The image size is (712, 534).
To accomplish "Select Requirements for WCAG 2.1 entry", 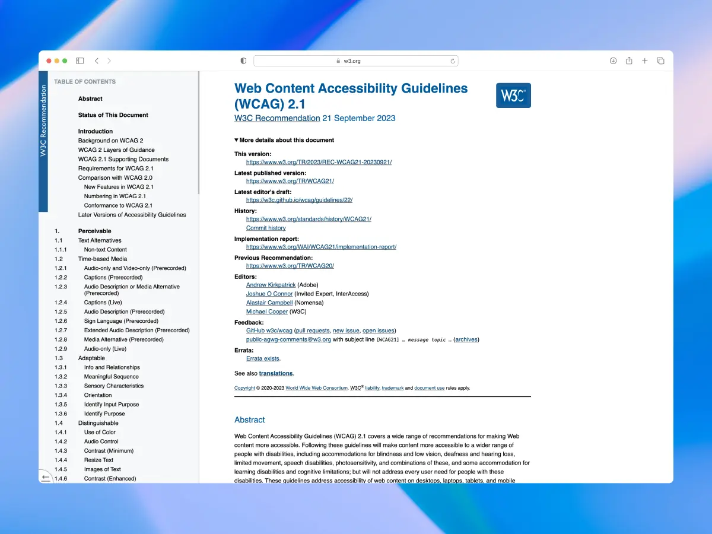I will click(x=116, y=169).
